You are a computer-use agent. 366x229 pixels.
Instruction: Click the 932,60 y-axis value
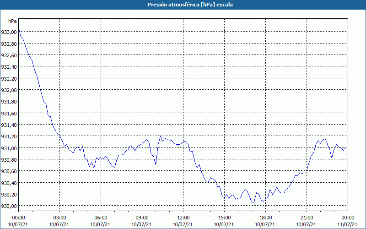[9, 55]
